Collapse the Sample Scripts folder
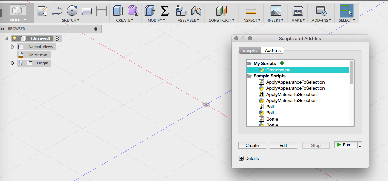 (249, 76)
